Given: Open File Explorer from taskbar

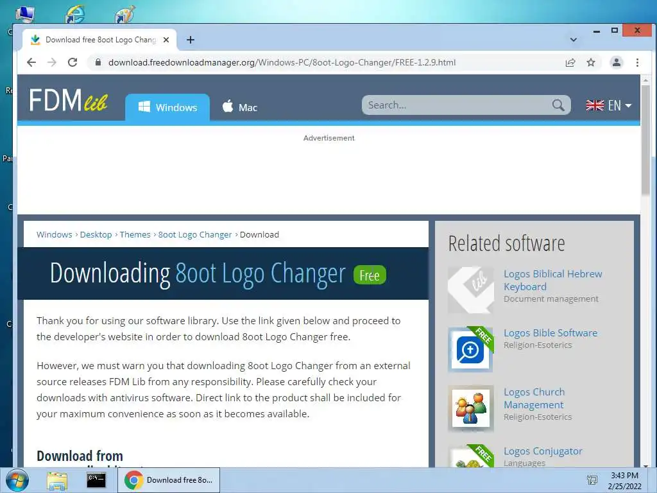Looking at the screenshot, I should click(57, 480).
